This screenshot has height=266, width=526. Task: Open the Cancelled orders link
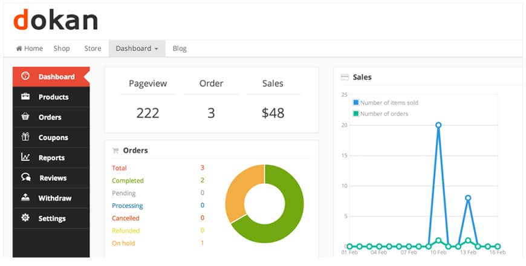(x=126, y=218)
